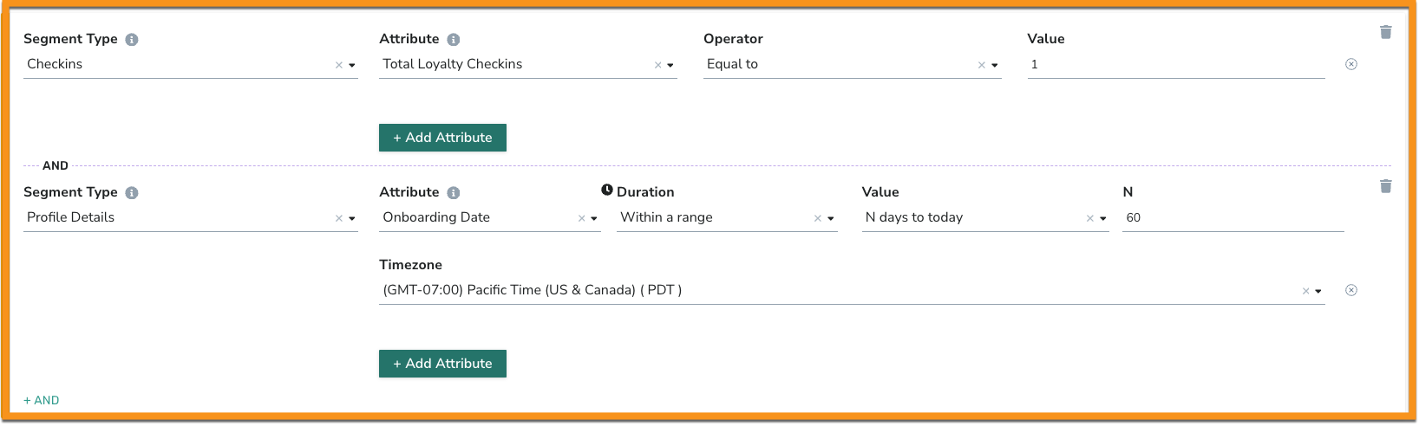The height and width of the screenshot is (426, 1419).
Task: Open the N days to today value dropdown
Action: (1103, 218)
